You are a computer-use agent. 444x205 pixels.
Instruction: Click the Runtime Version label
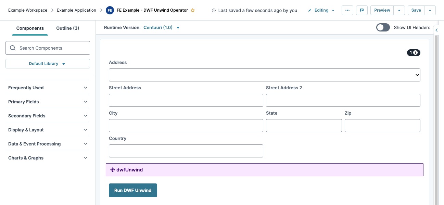pyautogui.click(x=122, y=27)
